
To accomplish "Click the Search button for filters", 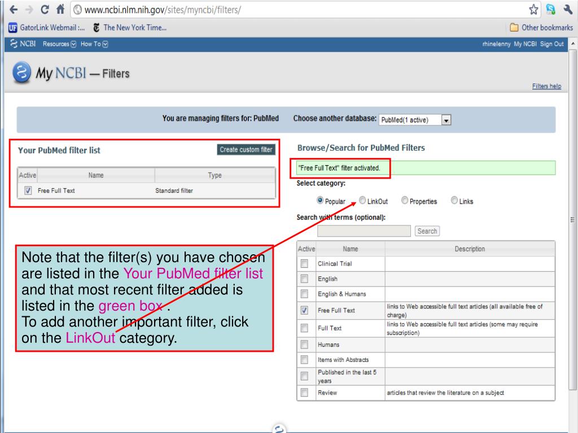I will click(427, 231).
